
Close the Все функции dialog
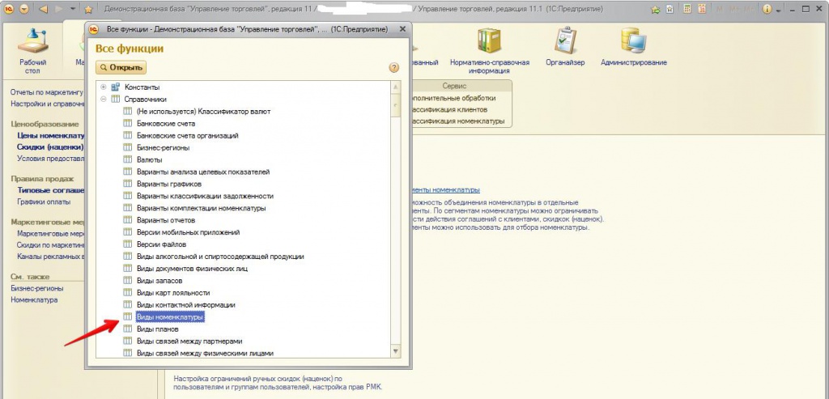(402, 30)
